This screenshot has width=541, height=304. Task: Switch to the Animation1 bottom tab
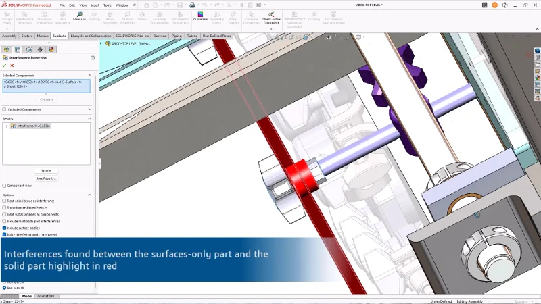point(45,296)
